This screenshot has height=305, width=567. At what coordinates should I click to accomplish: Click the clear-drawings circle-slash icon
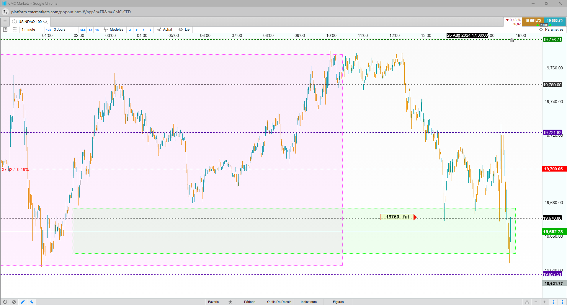14,302
